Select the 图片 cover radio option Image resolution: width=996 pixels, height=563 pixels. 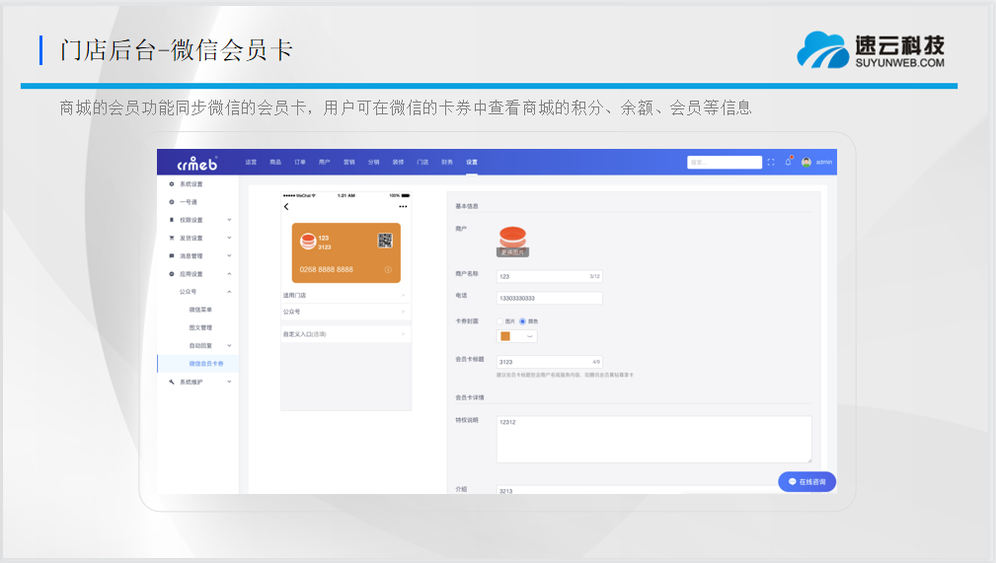click(x=499, y=321)
